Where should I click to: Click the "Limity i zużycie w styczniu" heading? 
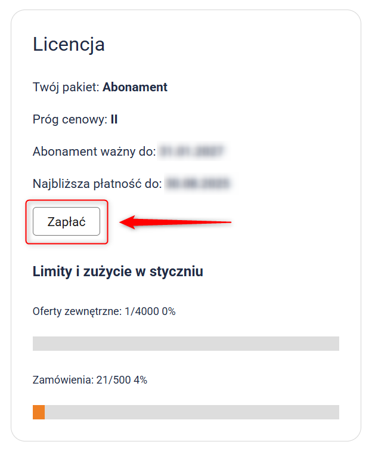(x=118, y=272)
